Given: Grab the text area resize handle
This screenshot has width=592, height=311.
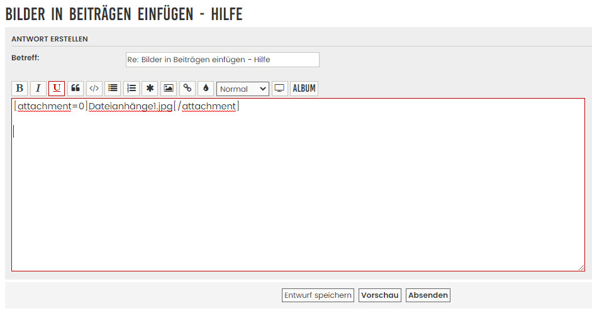Looking at the screenshot, I should coord(581,268).
